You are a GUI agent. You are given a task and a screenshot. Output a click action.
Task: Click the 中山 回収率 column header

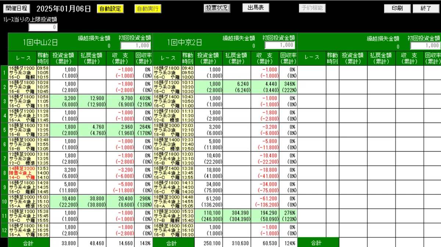(143, 58)
